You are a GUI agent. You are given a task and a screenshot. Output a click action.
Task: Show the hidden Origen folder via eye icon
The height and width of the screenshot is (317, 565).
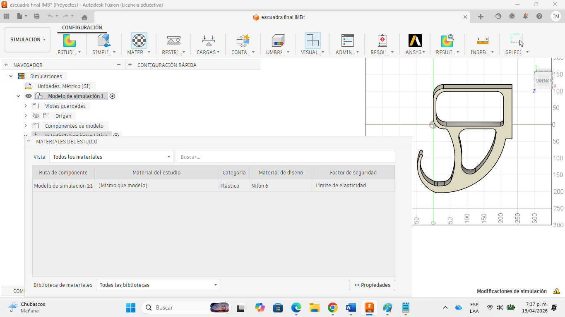(36, 116)
